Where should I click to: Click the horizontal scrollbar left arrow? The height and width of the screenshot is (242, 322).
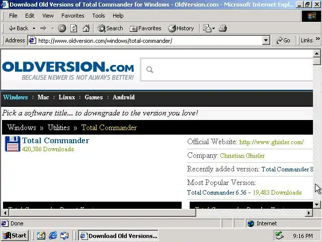pyautogui.click(x=5, y=213)
